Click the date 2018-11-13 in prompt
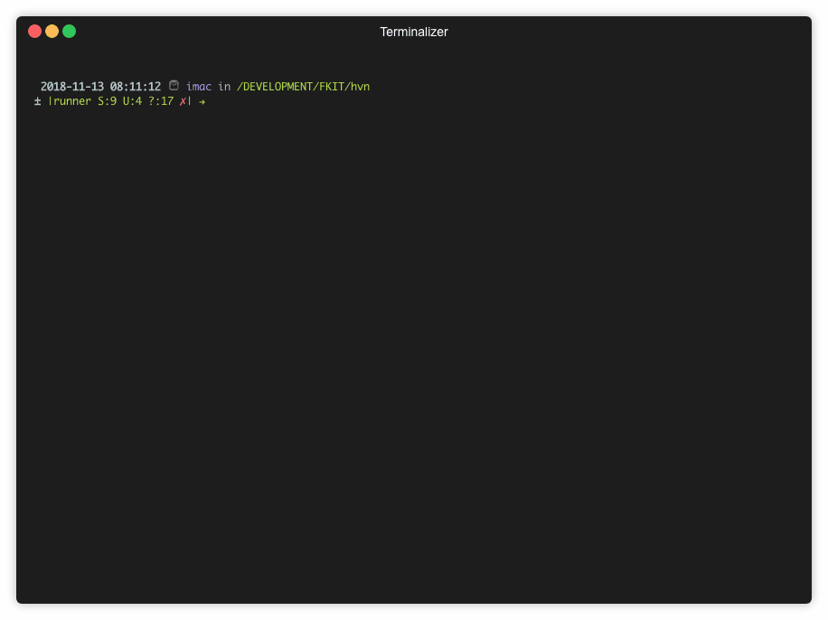828x620 pixels. (71, 87)
